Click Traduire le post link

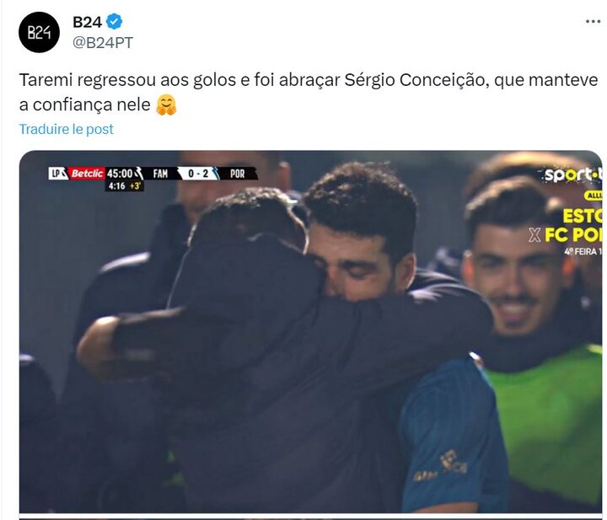tap(67, 129)
